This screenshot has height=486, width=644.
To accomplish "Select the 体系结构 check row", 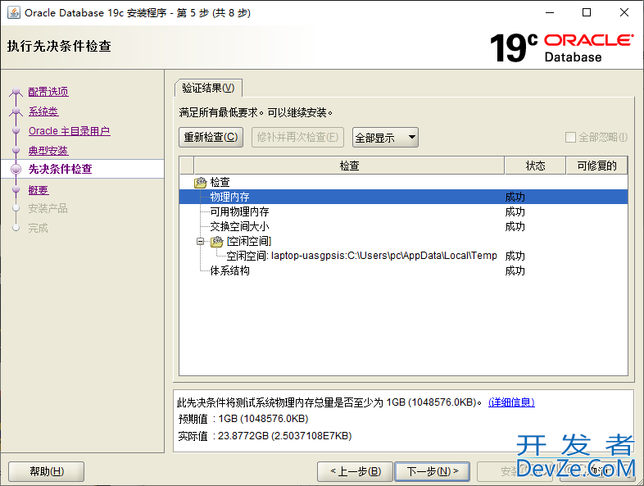I will coord(403,270).
